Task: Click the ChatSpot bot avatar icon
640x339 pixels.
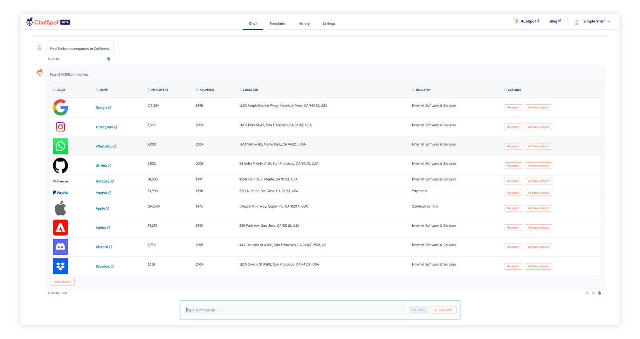Action: point(40,72)
